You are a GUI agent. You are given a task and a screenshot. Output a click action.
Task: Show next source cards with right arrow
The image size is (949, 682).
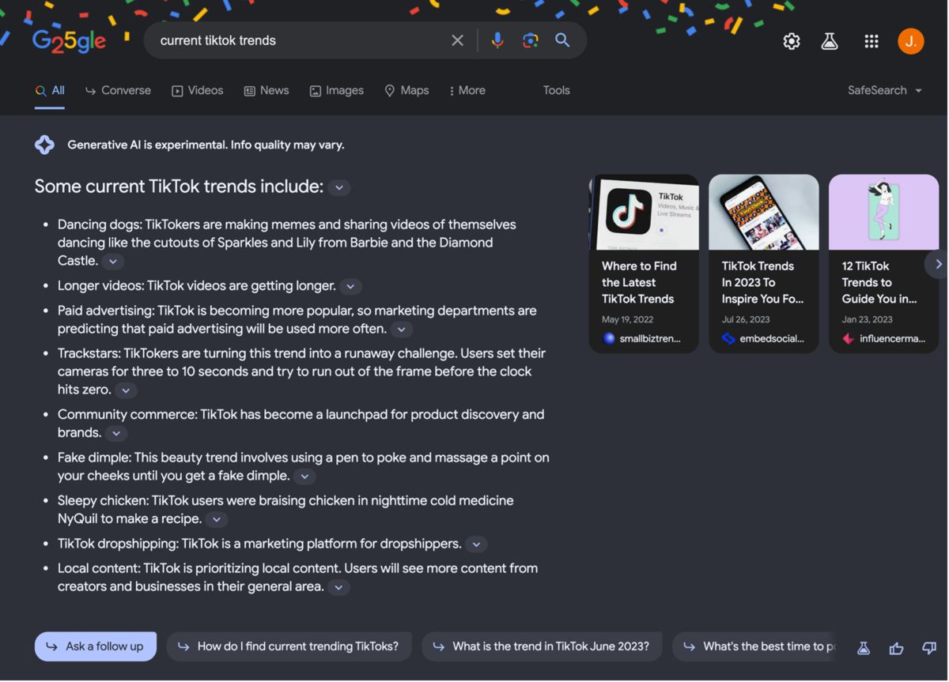click(x=938, y=264)
